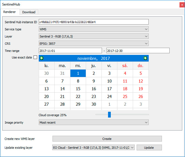Select November 10 in the calendar
The height and width of the screenshot is (157, 185).
click(109, 81)
